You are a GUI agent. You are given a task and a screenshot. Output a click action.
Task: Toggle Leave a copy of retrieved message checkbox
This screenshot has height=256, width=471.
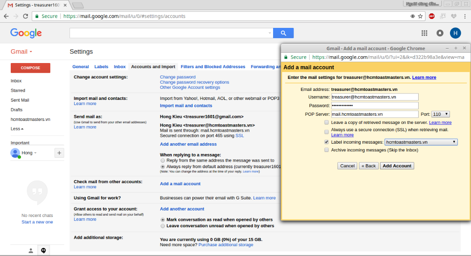click(x=326, y=123)
